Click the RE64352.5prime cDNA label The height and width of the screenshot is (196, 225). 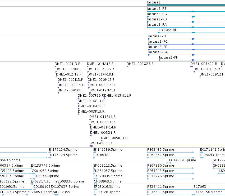(160, 155)
